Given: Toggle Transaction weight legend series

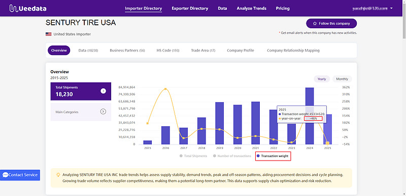Looking at the screenshot, I should [273, 156].
